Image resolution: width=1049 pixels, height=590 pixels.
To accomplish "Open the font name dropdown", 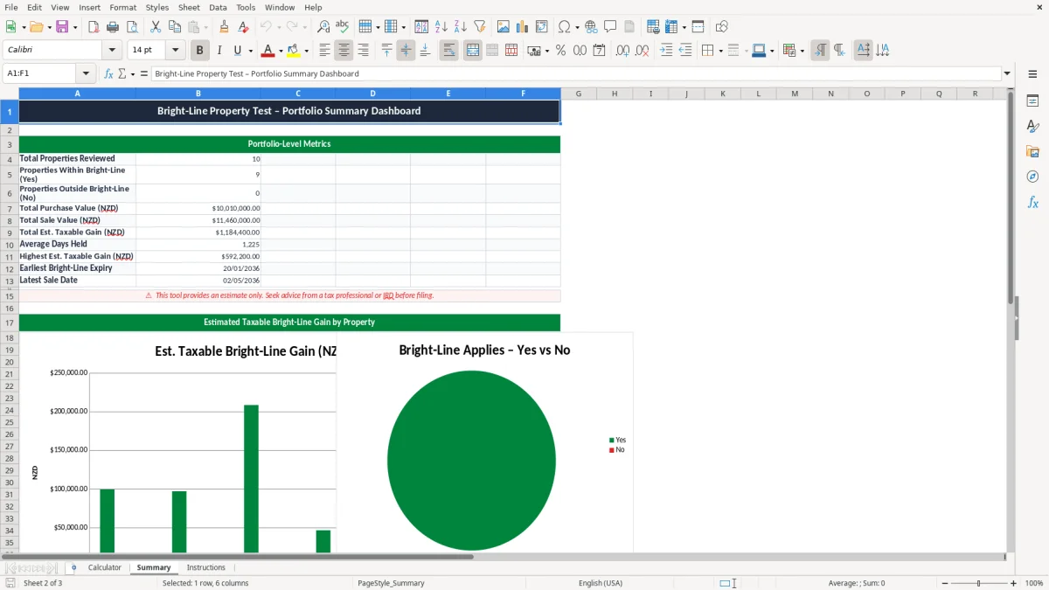I will pos(111,51).
